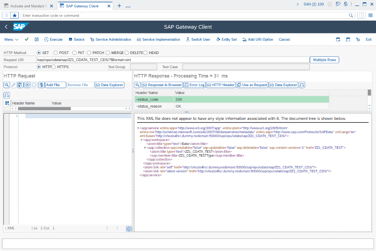Open the settings gear below the XML editor
Image resolution: width=376 pixels, height=251 pixels.
129,229
